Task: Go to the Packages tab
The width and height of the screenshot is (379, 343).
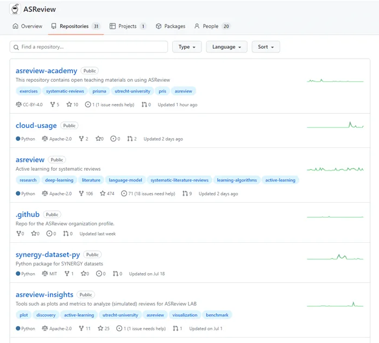Action: (x=170, y=26)
